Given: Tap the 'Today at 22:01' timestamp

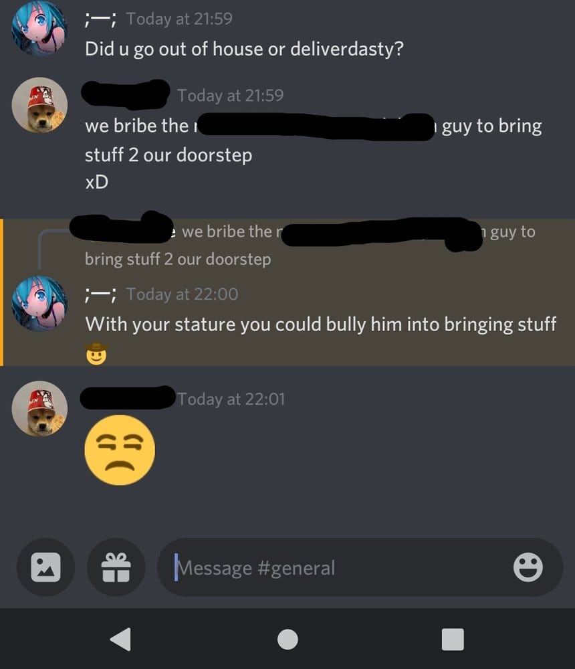Looking at the screenshot, I should [231, 399].
